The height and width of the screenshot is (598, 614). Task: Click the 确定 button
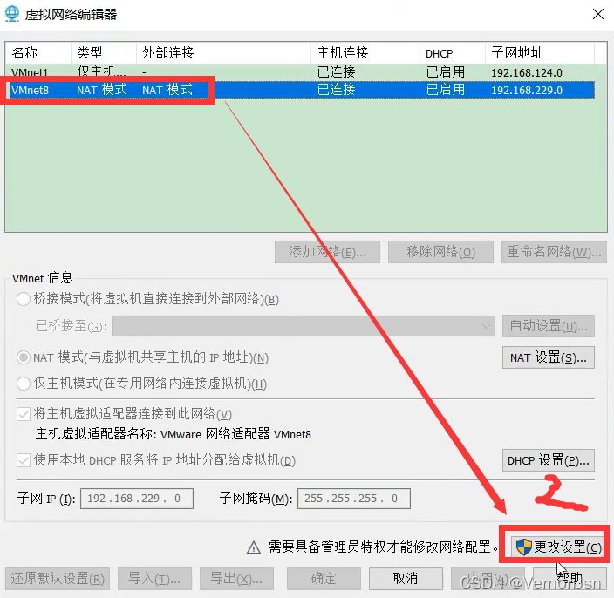pos(324,579)
